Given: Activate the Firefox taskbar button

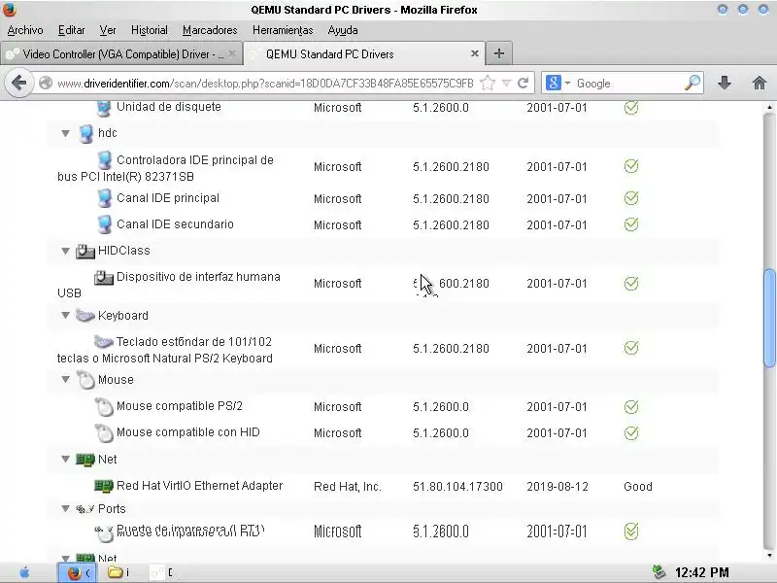Looking at the screenshot, I should click(78, 572).
